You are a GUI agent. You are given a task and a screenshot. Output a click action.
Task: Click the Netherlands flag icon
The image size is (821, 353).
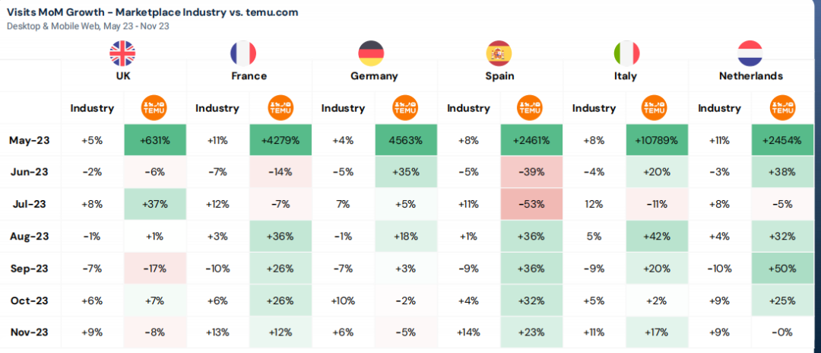[x=750, y=52]
